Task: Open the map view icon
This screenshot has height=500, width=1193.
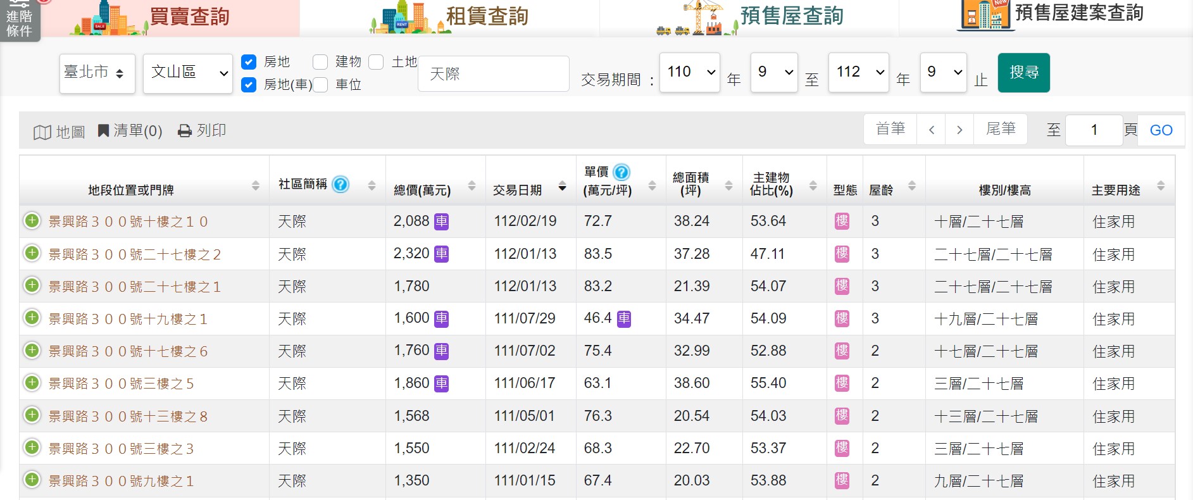Action: point(42,132)
